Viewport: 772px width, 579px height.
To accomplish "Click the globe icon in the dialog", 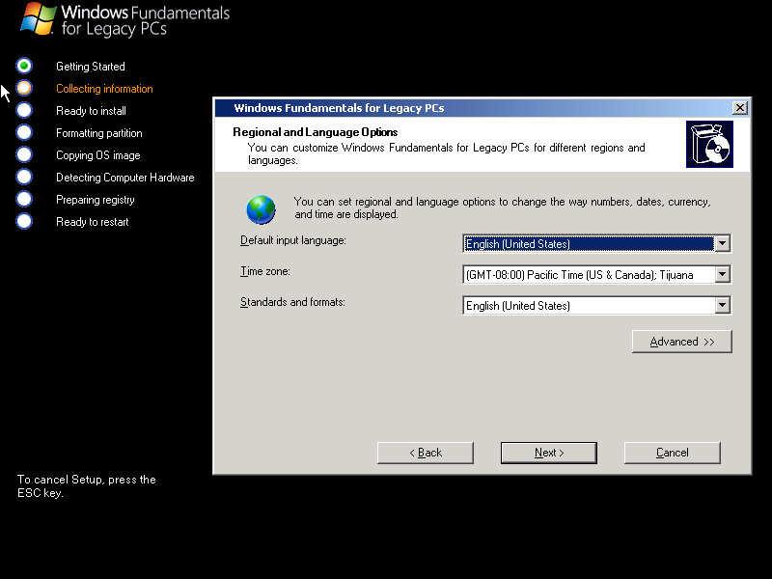I will coord(261,208).
